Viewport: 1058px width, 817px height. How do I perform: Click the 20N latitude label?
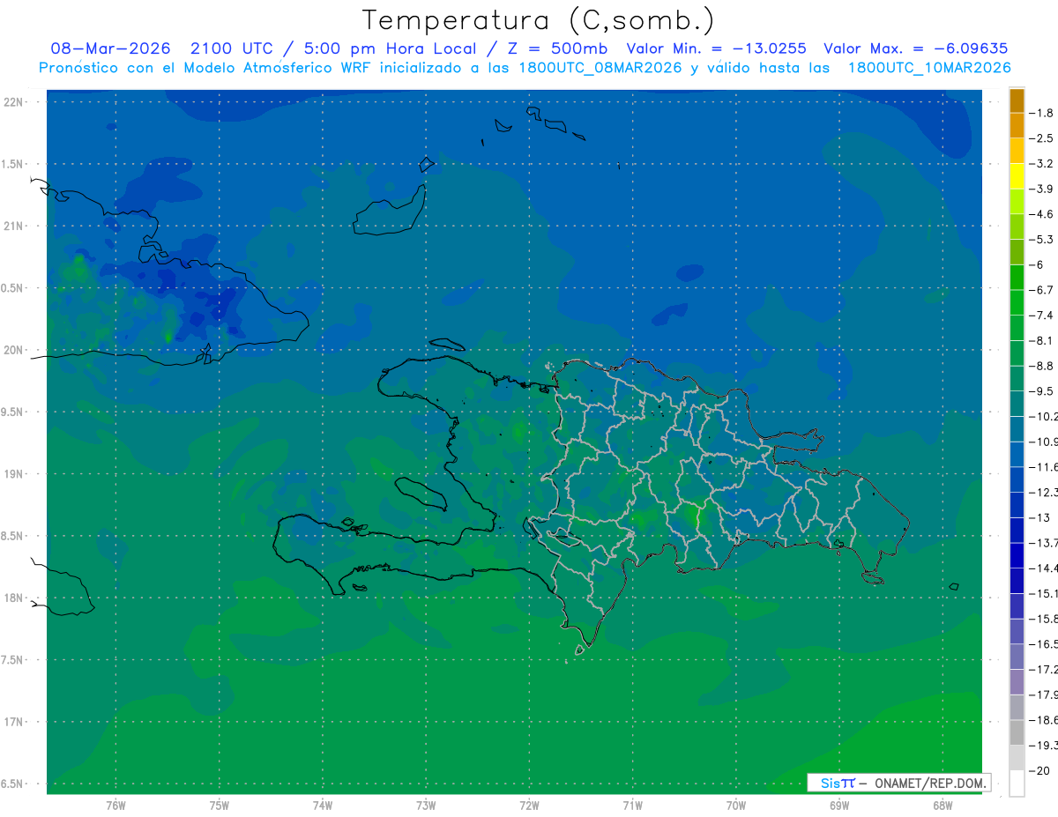tap(15, 350)
